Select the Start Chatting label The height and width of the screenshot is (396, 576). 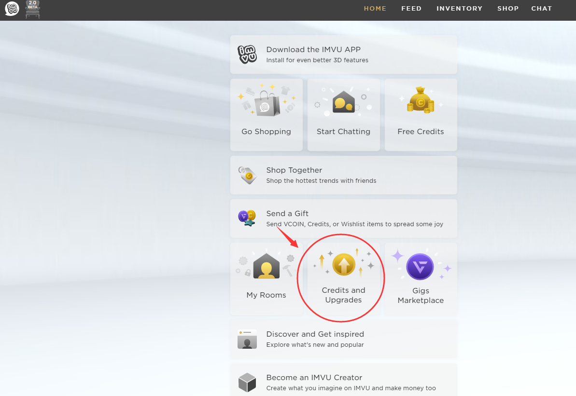[343, 131]
